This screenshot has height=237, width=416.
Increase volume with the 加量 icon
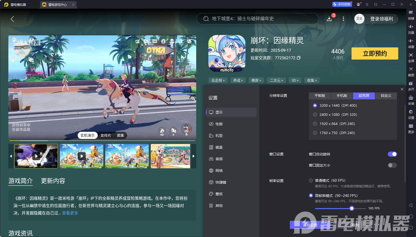click(411, 29)
